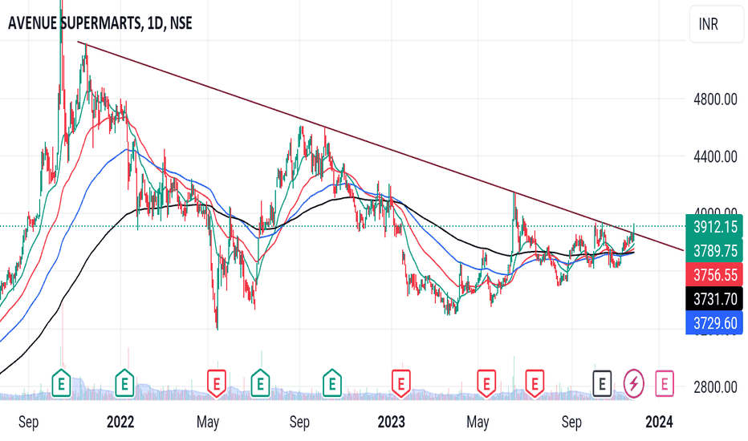Click the pink lightning bolt event marker
Screen dimensions: 748x441
pyautogui.click(x=634, y=383)
